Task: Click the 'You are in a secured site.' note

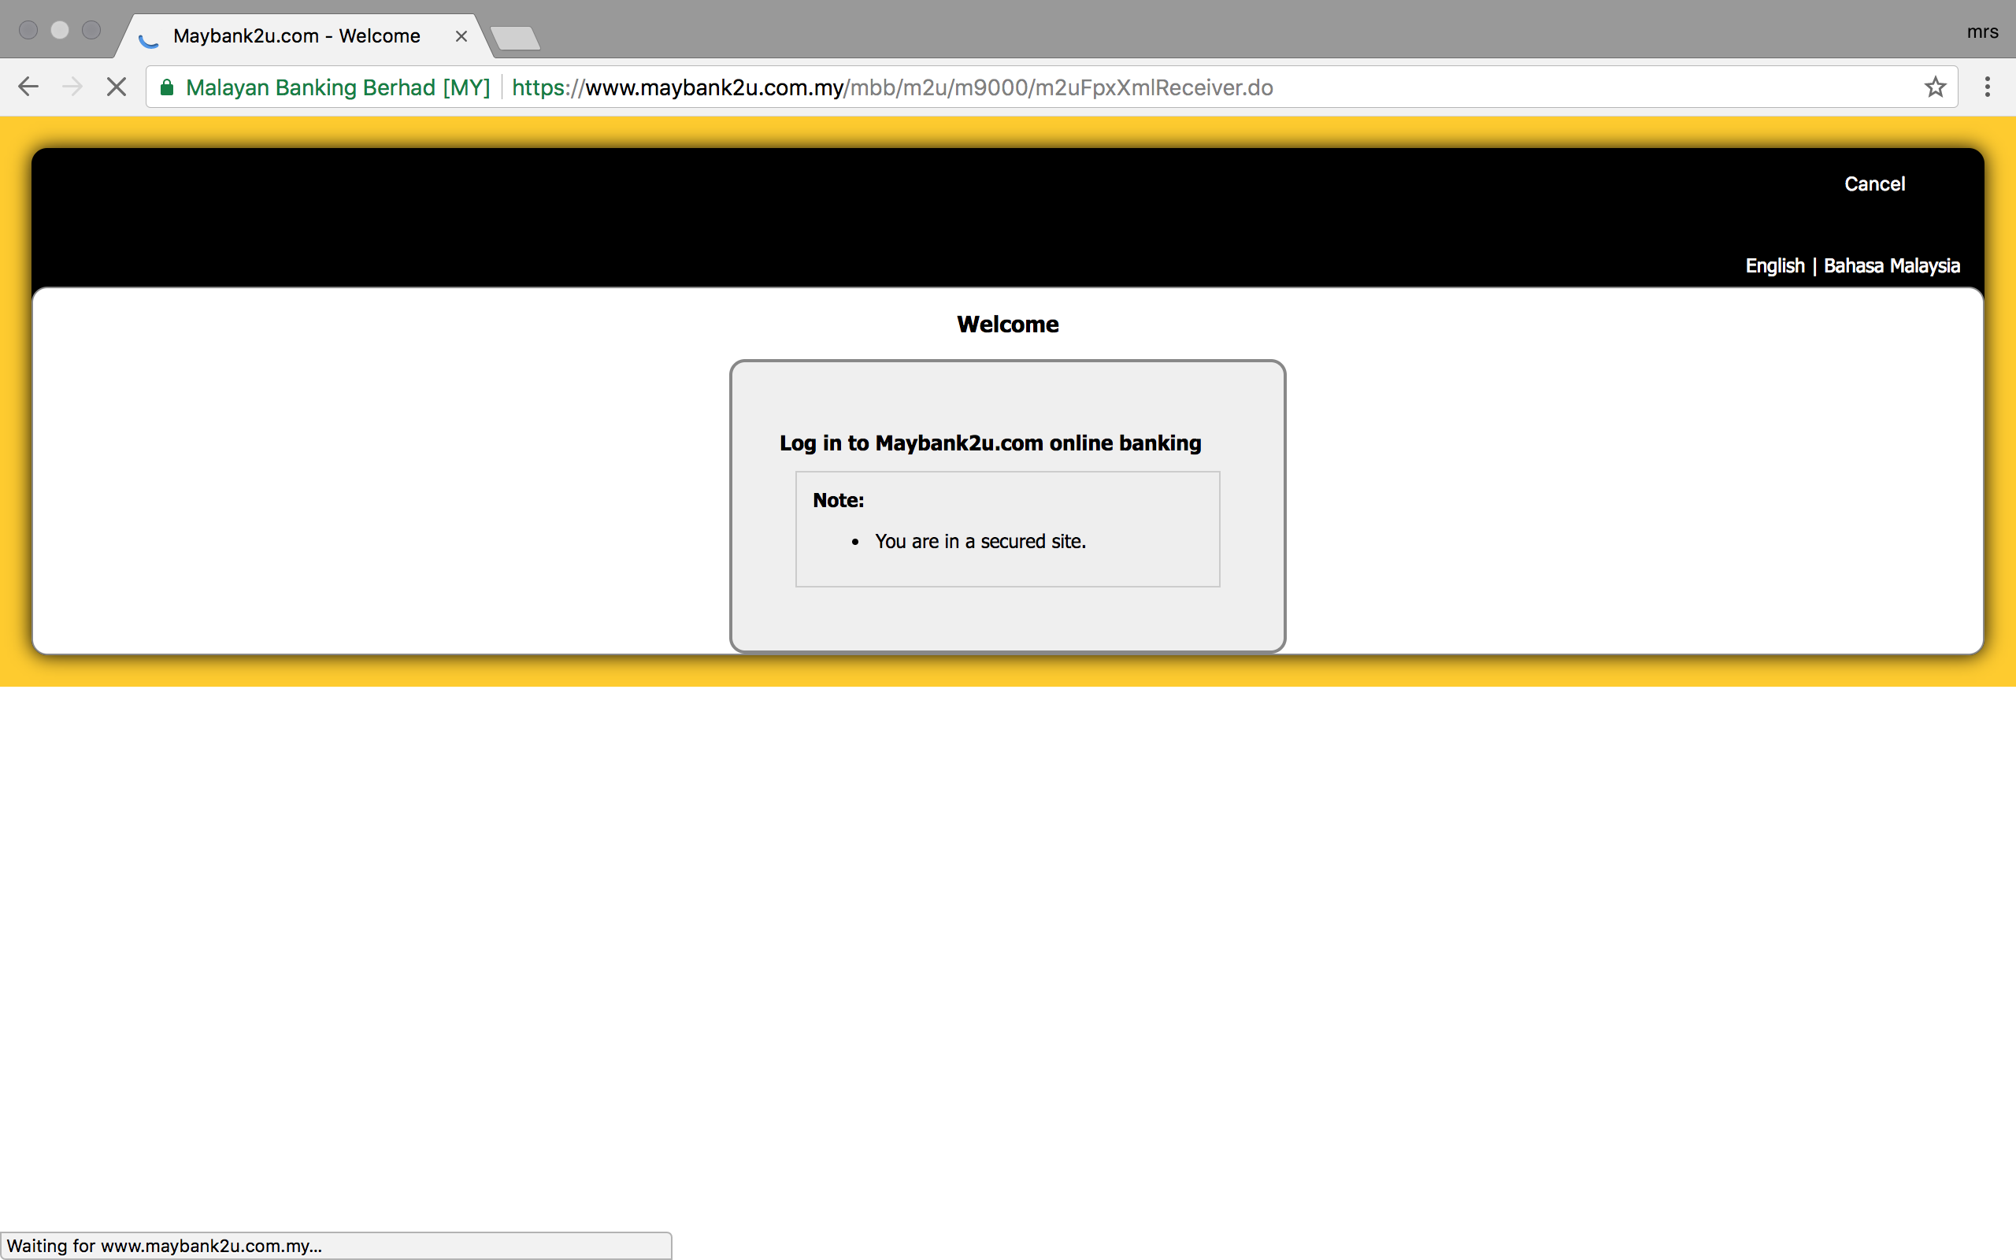Action: click(x=980, y=541)
